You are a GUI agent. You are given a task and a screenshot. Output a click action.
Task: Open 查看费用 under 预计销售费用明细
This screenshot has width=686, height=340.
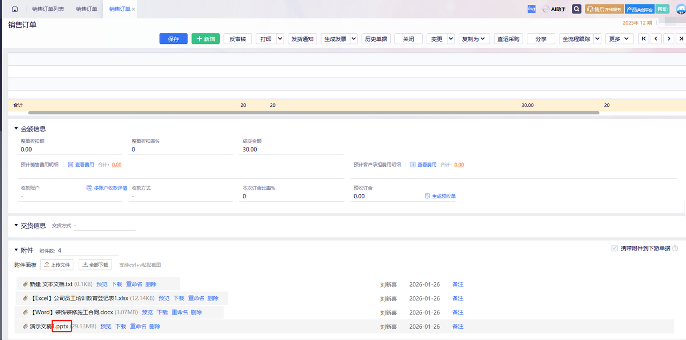pyautogui.click(x=81, y=165)
